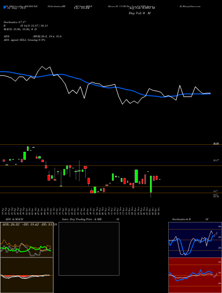Click the ADX '(MGR) 26.3, 18.4, 31.6' values

pyautogui.click(x=47, y=36)
